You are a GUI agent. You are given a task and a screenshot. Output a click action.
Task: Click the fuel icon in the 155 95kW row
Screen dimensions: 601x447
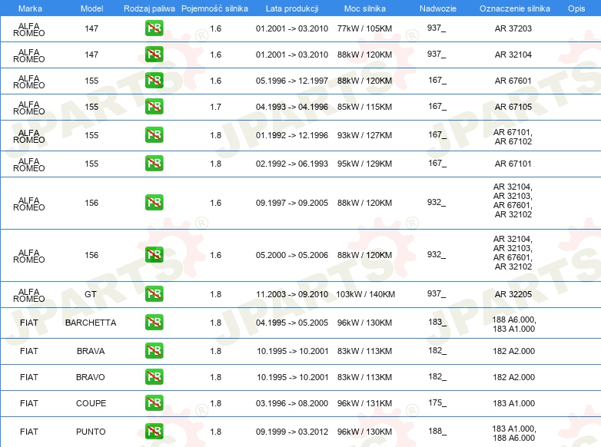coord(154,163)
